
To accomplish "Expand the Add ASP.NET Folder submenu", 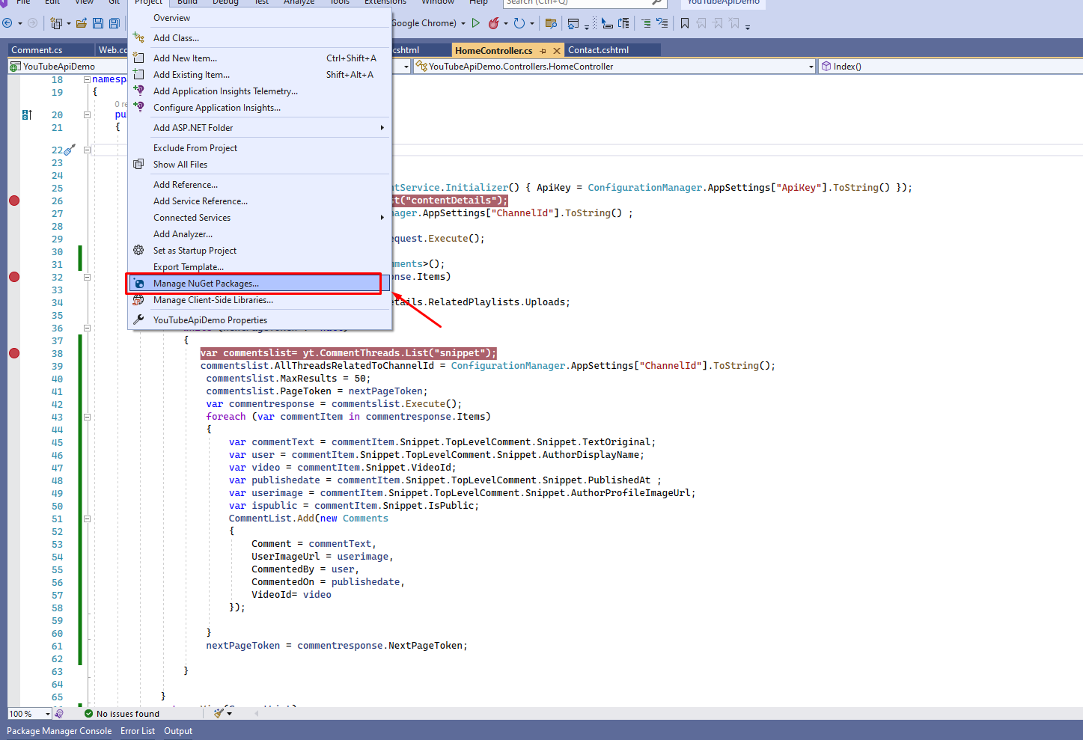I will pos(260,128).
